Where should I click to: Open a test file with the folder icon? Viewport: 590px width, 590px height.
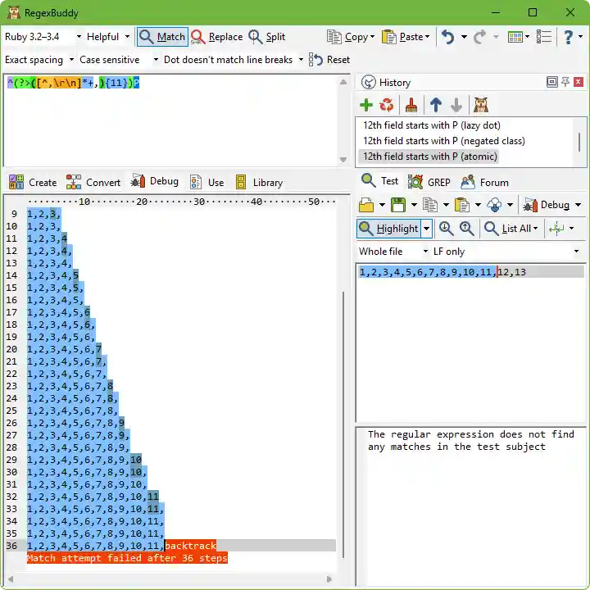coord(366,205)
